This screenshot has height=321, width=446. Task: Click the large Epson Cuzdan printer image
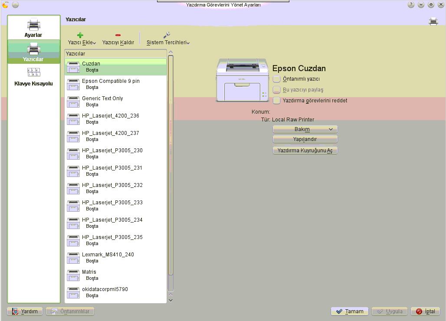242,80
